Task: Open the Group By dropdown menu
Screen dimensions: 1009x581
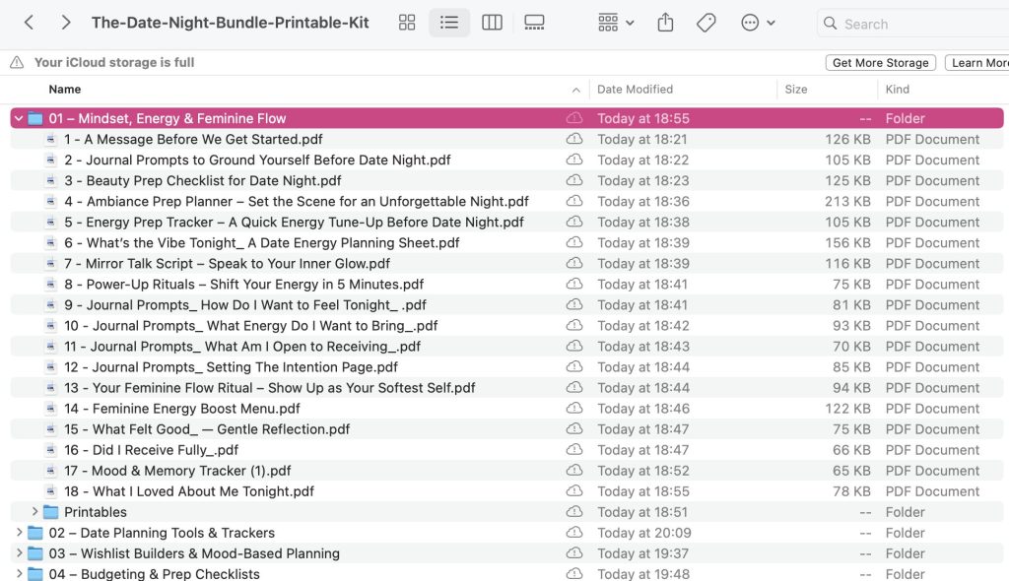Action: pyautogui.click(x=617, y=23)
